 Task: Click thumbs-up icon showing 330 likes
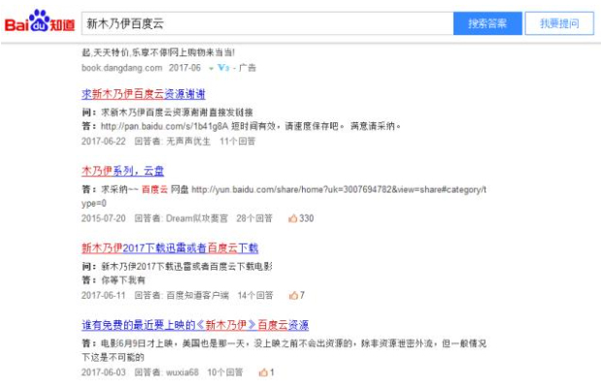(291, 218)
